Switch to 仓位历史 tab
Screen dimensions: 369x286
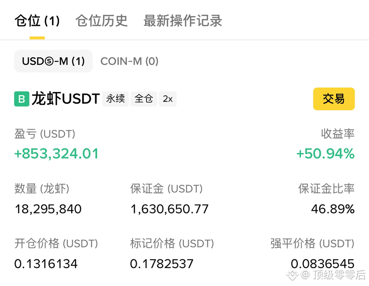pos(101,21)
